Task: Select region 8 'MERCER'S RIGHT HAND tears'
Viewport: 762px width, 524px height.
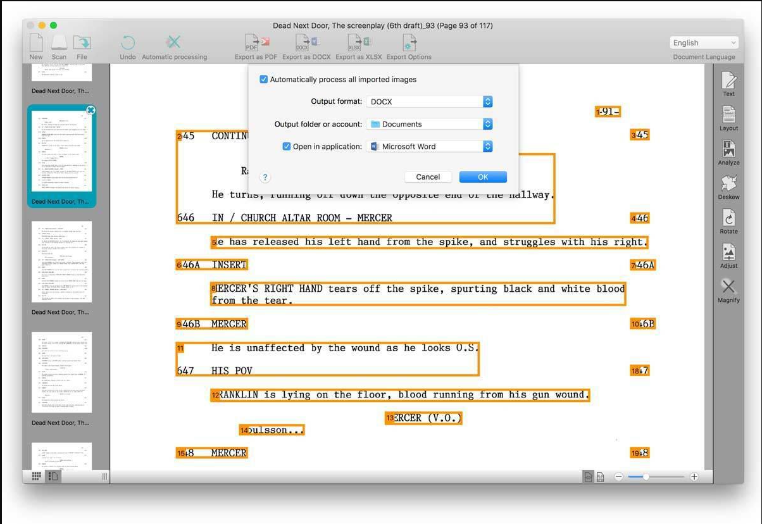Action: (418, 294)
